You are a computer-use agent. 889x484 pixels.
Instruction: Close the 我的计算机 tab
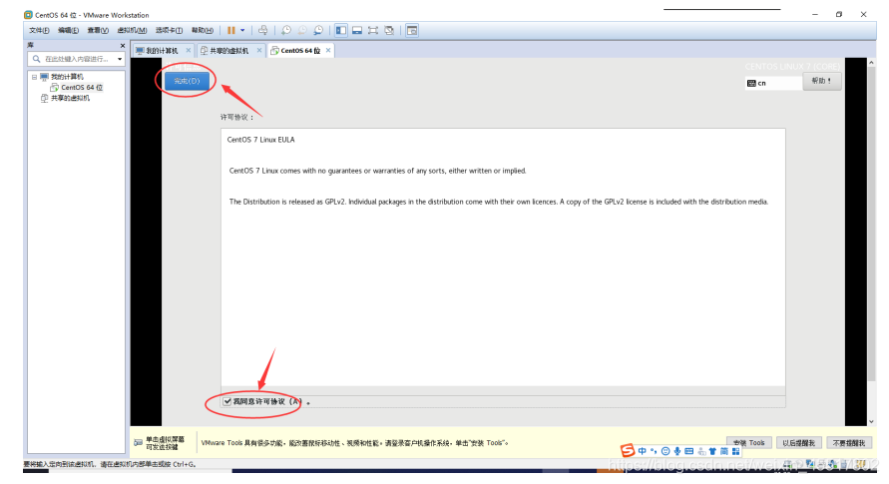pyautogui.click(x=189, y=51)
